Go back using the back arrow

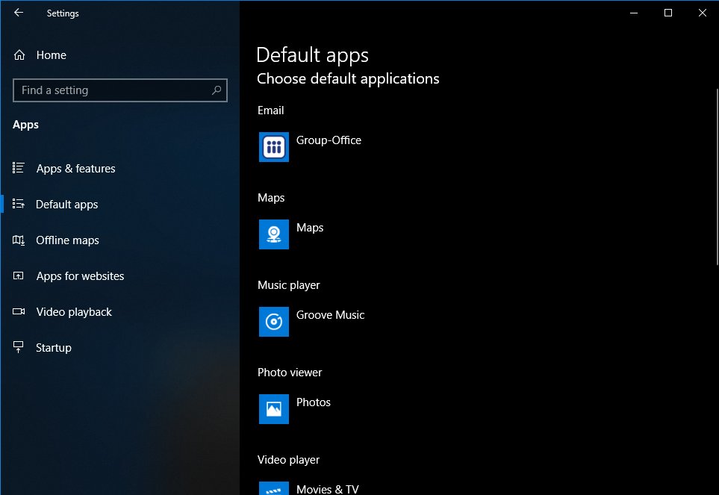point(19,13)
